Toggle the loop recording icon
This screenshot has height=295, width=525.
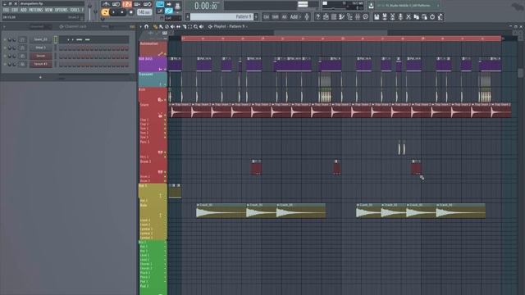pyautogui.click(x=148, y=4)
